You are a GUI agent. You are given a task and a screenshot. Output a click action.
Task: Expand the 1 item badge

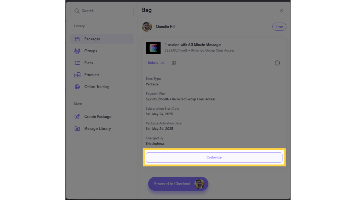coord(279,26)
